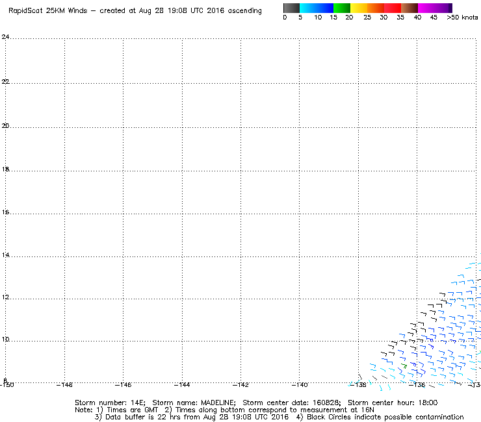The height and width of the screenshot is (422, 481).
Task: Click the latitude label 24
Action: [x=5, y=37]
